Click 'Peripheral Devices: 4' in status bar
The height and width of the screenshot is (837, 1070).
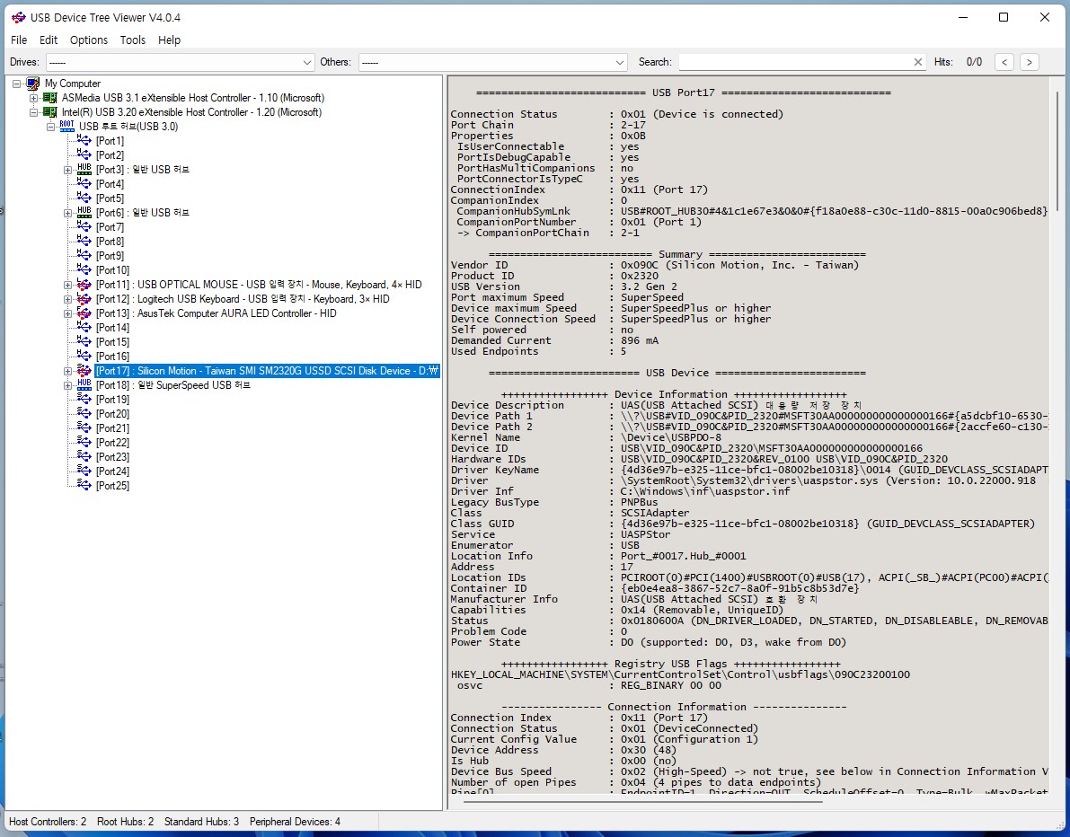click(295, 822)
